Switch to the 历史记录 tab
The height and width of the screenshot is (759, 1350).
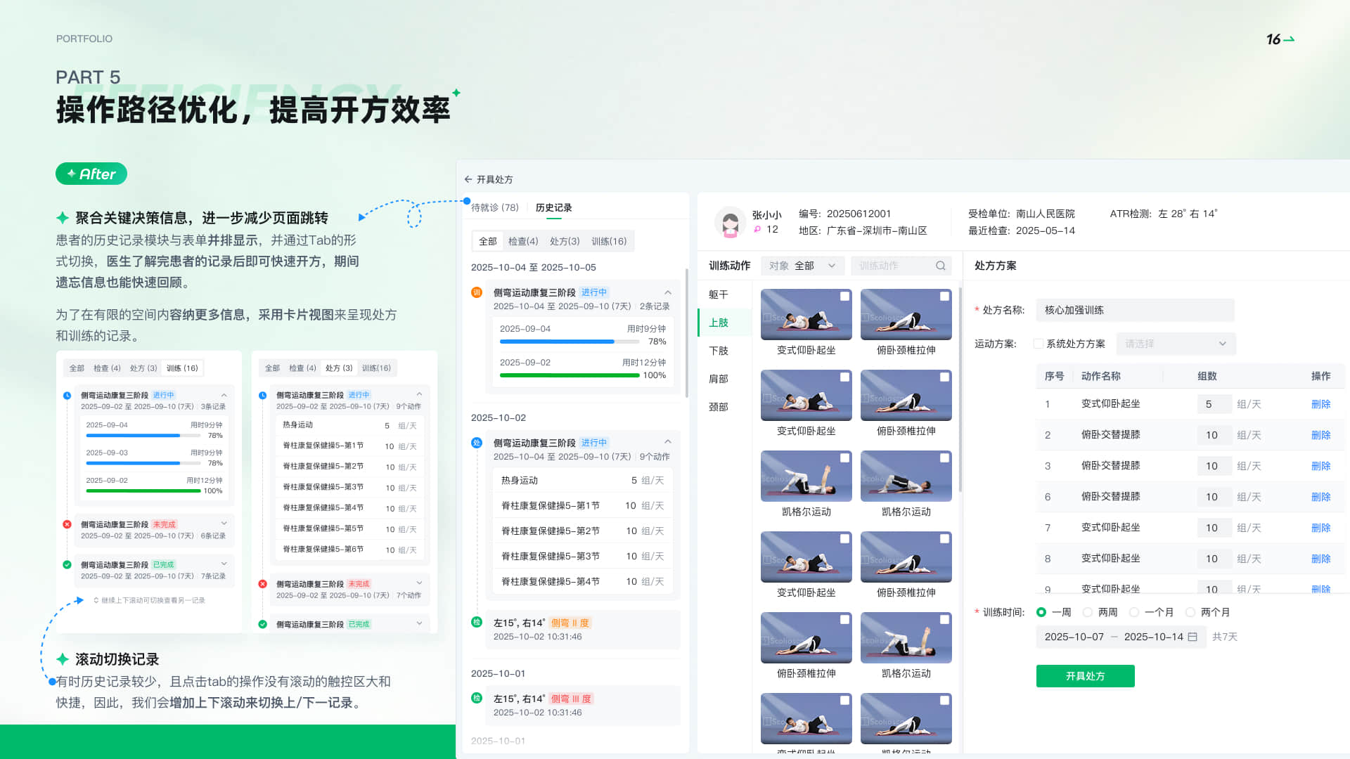[x=554, y=207]
